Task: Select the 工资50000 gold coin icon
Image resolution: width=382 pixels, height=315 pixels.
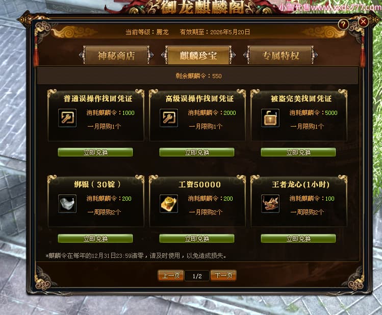Action: tap(169, 204)
